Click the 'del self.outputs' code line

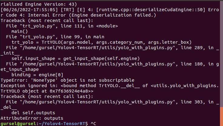point(33,113)
